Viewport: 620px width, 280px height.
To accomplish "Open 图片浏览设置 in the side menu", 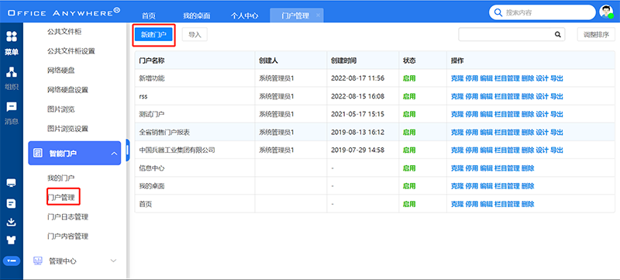I will click(67, 129).
